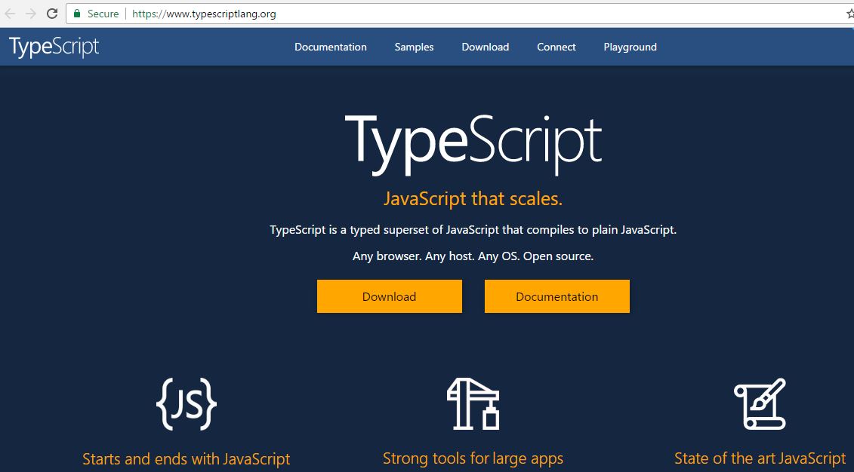The height and width of the screenshot is (472, 854).
Task: Click 'Starts and ends with JavaScript' heading
Action: pos(187,459)
